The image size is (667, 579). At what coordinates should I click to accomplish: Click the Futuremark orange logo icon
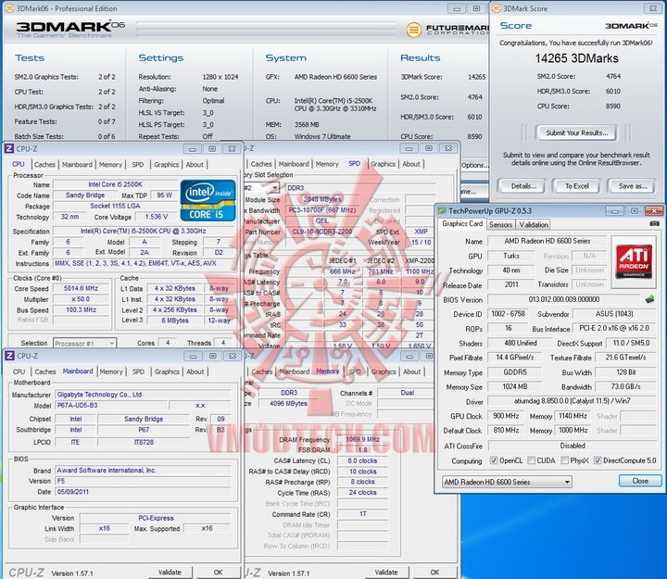pos(413,30)
